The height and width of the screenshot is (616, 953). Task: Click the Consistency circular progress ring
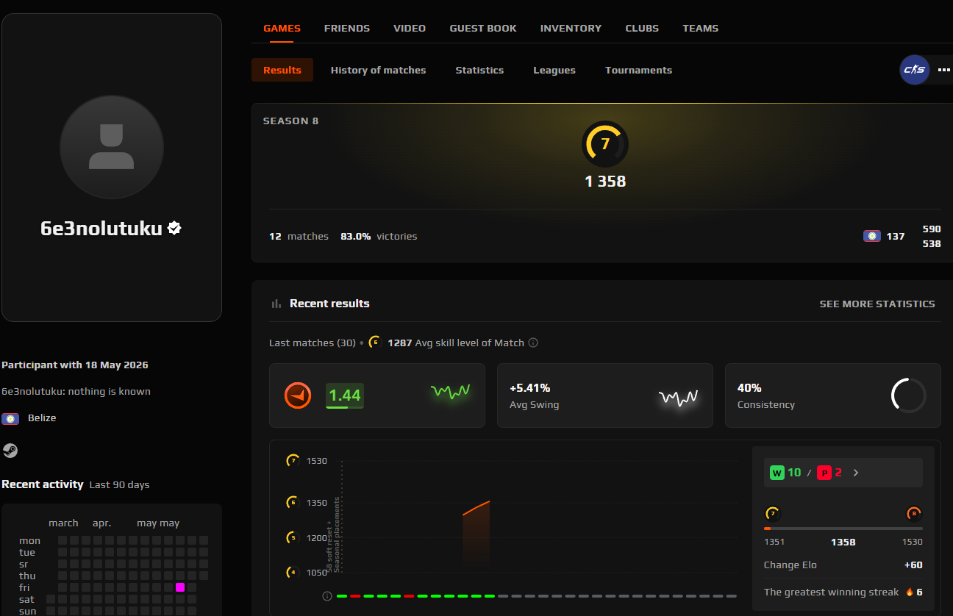click(x=909, y=395)
